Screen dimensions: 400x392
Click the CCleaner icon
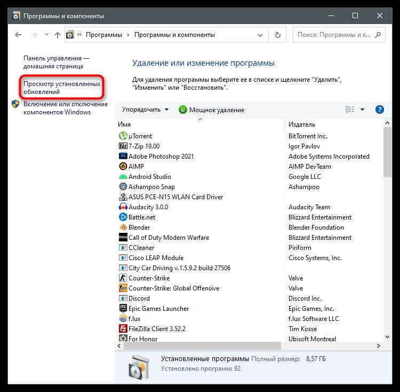tap(123, 247)
